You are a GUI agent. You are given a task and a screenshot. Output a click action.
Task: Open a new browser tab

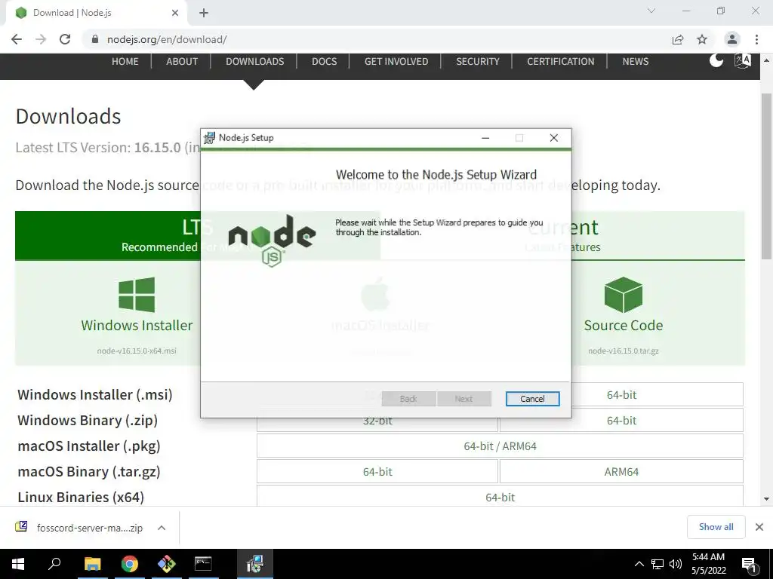coord(204,13)
